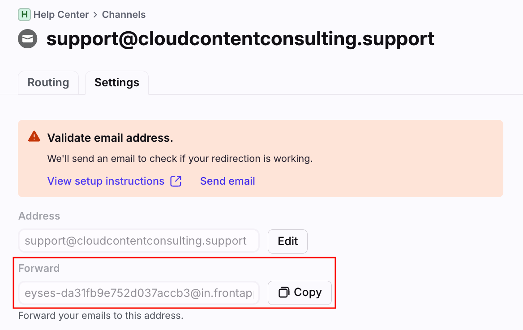Select the Settings tab

click(117, 83)
